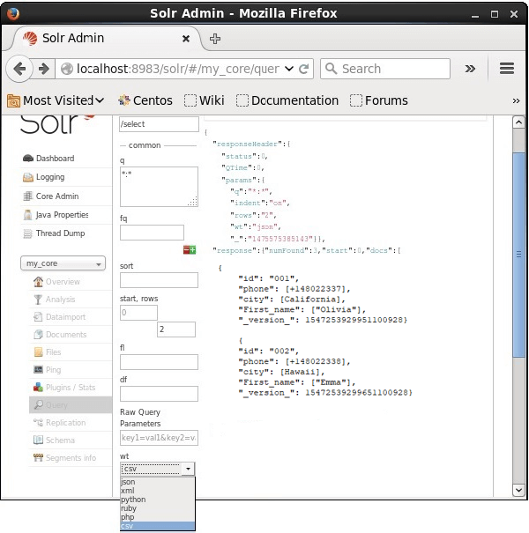Click the fq filter query field
Viewport: 529px width, 533px height.
pos(152,233)
